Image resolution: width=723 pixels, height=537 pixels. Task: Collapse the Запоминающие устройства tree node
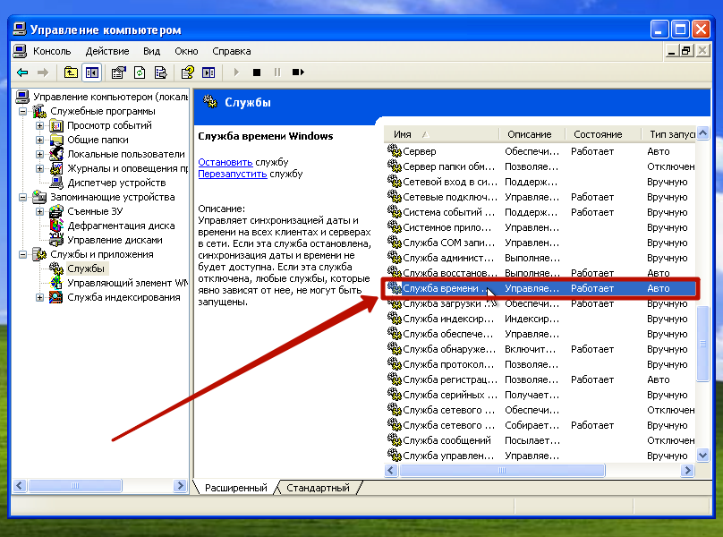click(22, 197)
